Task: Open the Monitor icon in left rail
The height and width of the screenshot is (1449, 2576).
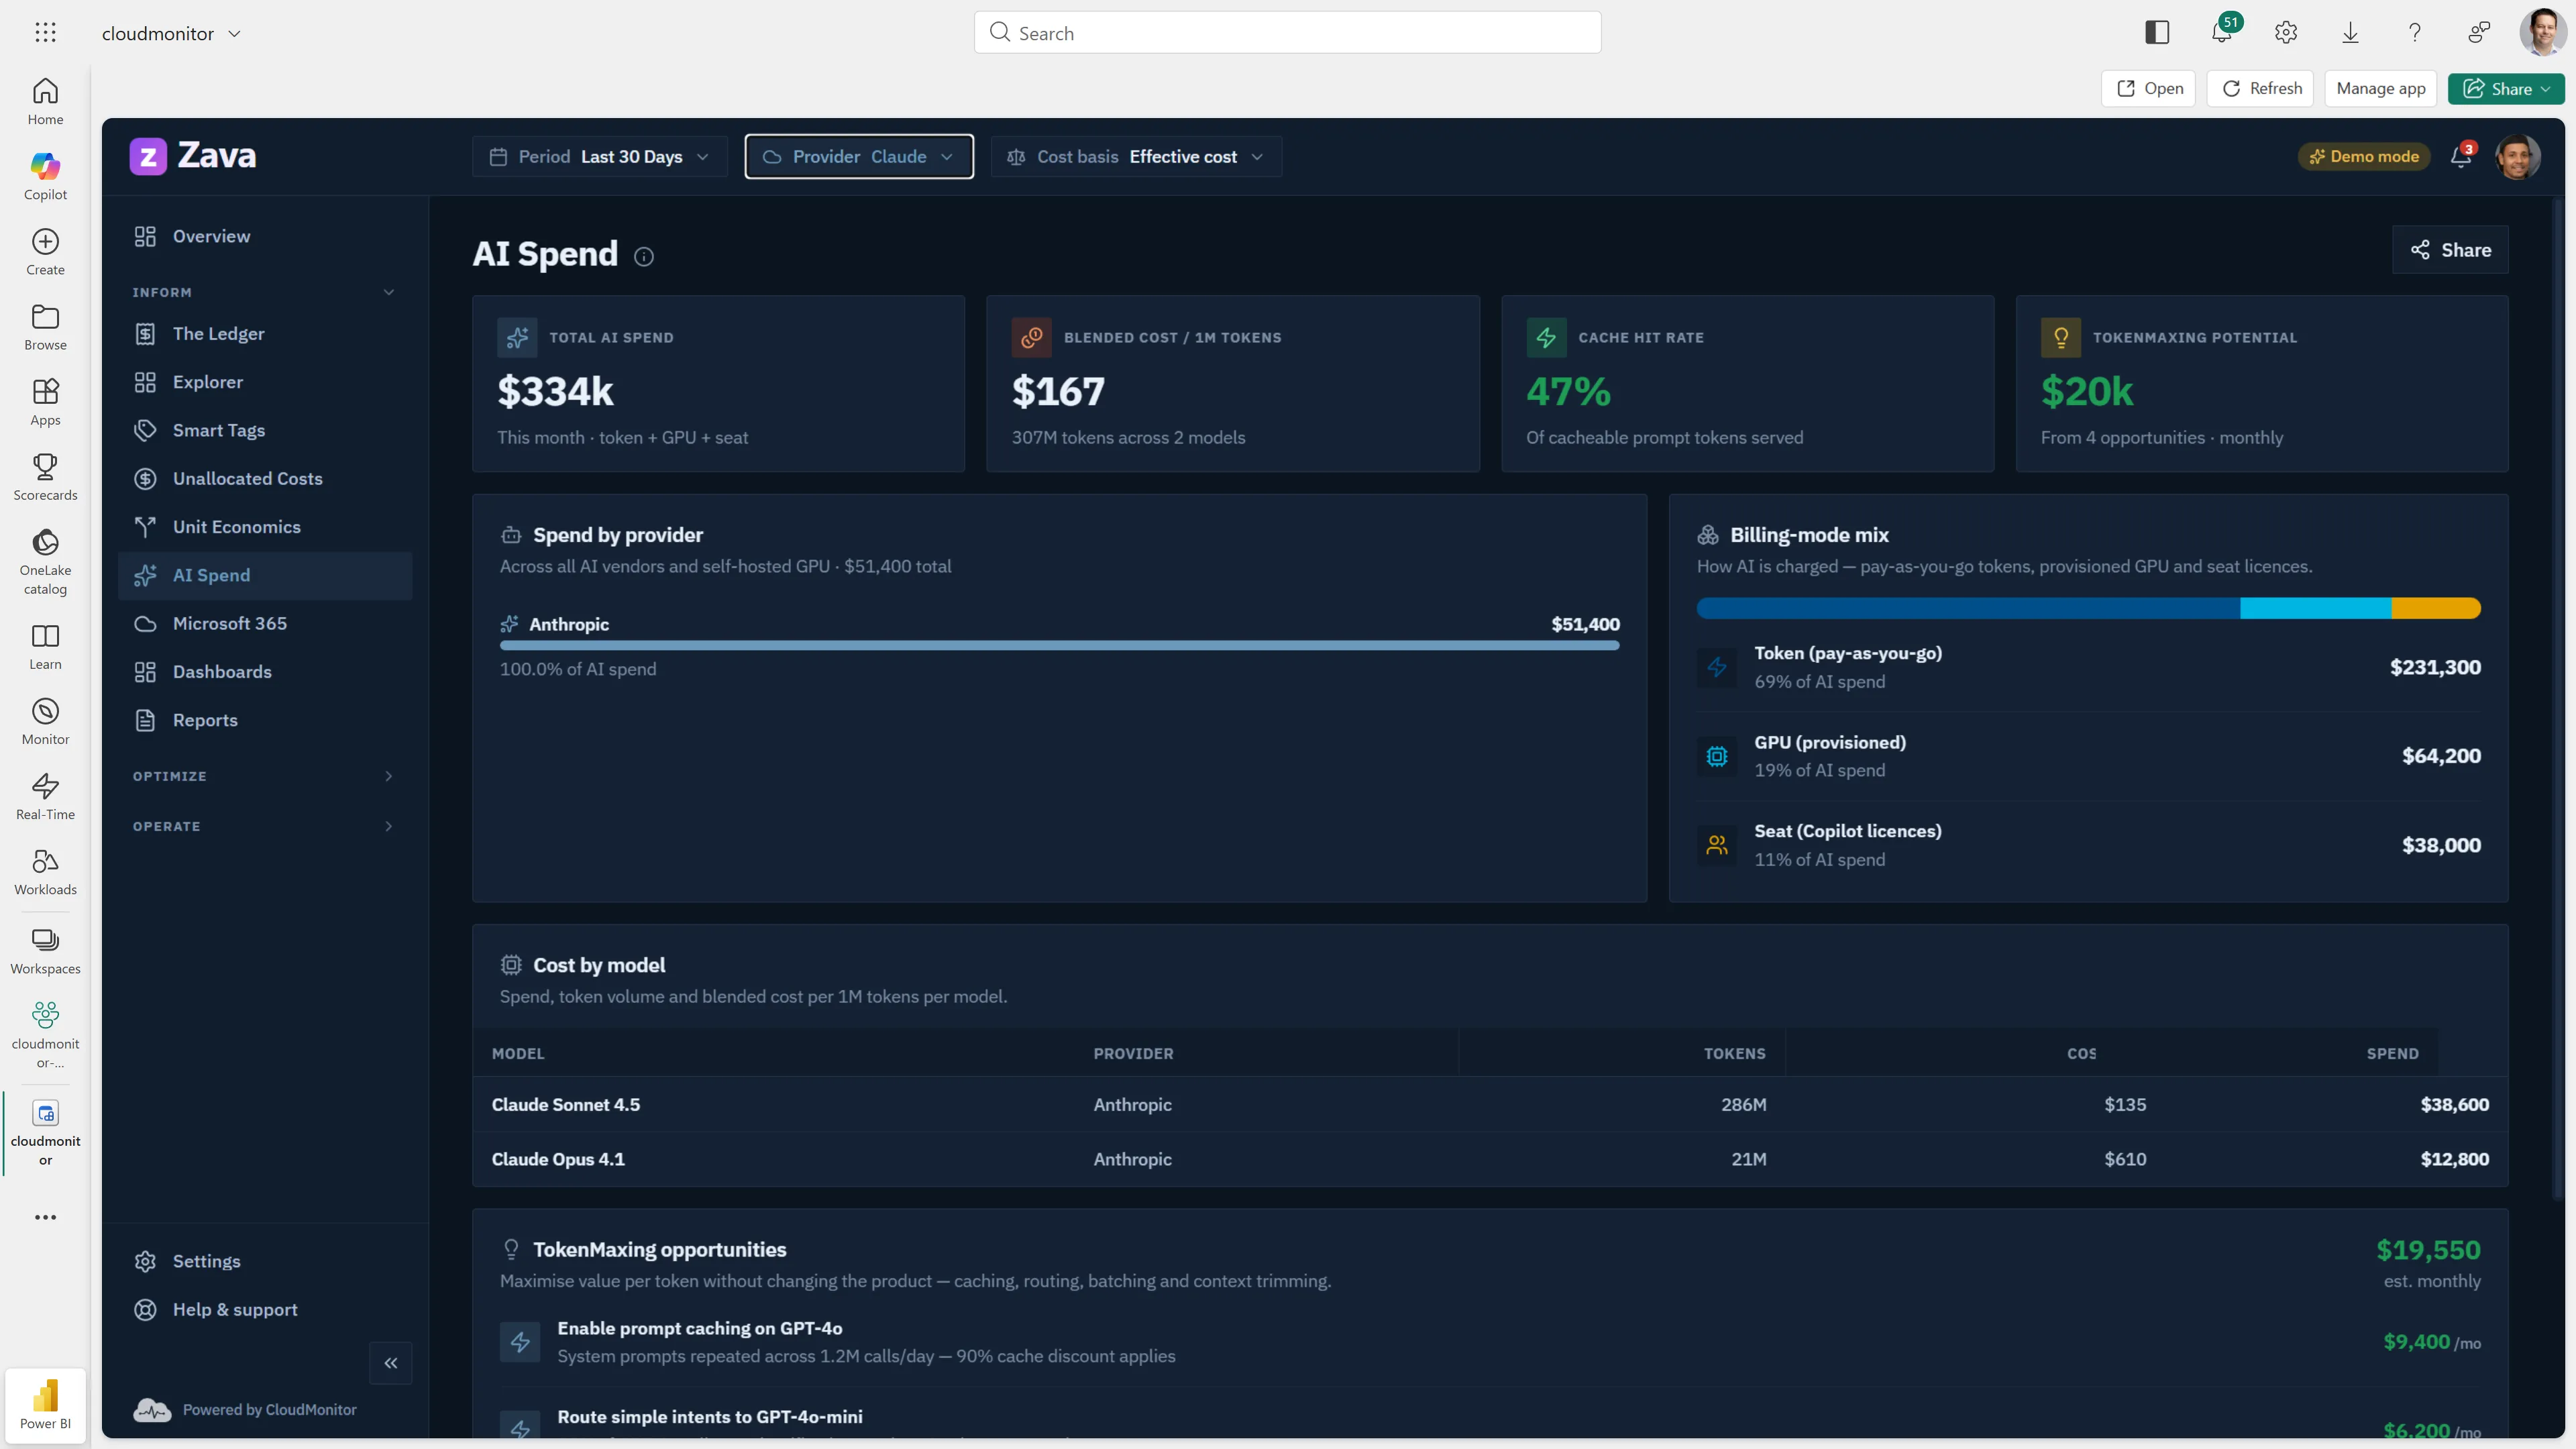Action: [45, 711]
